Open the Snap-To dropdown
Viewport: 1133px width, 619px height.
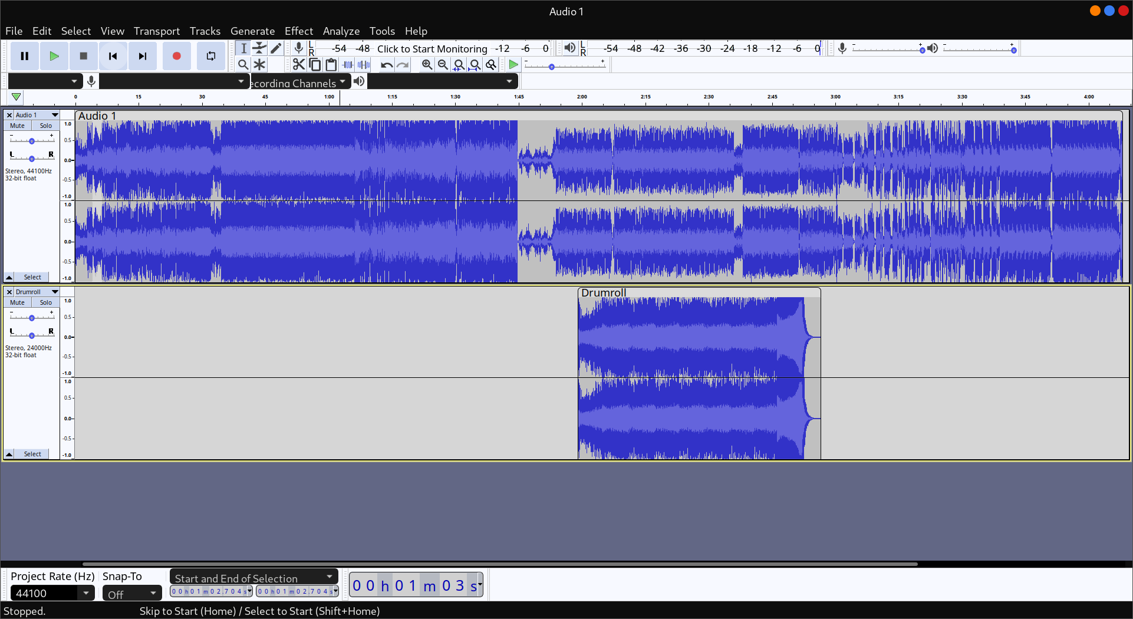click(x=131, y=593)
